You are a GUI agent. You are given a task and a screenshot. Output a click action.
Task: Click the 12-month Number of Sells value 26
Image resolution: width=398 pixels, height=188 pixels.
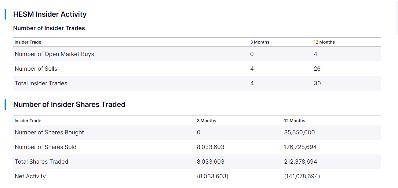click(x=317, y=69)
